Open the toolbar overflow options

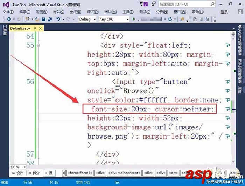[215, 19]
